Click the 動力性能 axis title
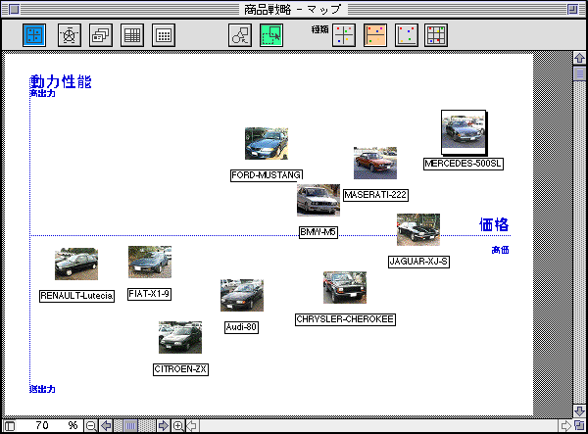Image resolution: width=588 pixels, height=434 pixels. 61,81
